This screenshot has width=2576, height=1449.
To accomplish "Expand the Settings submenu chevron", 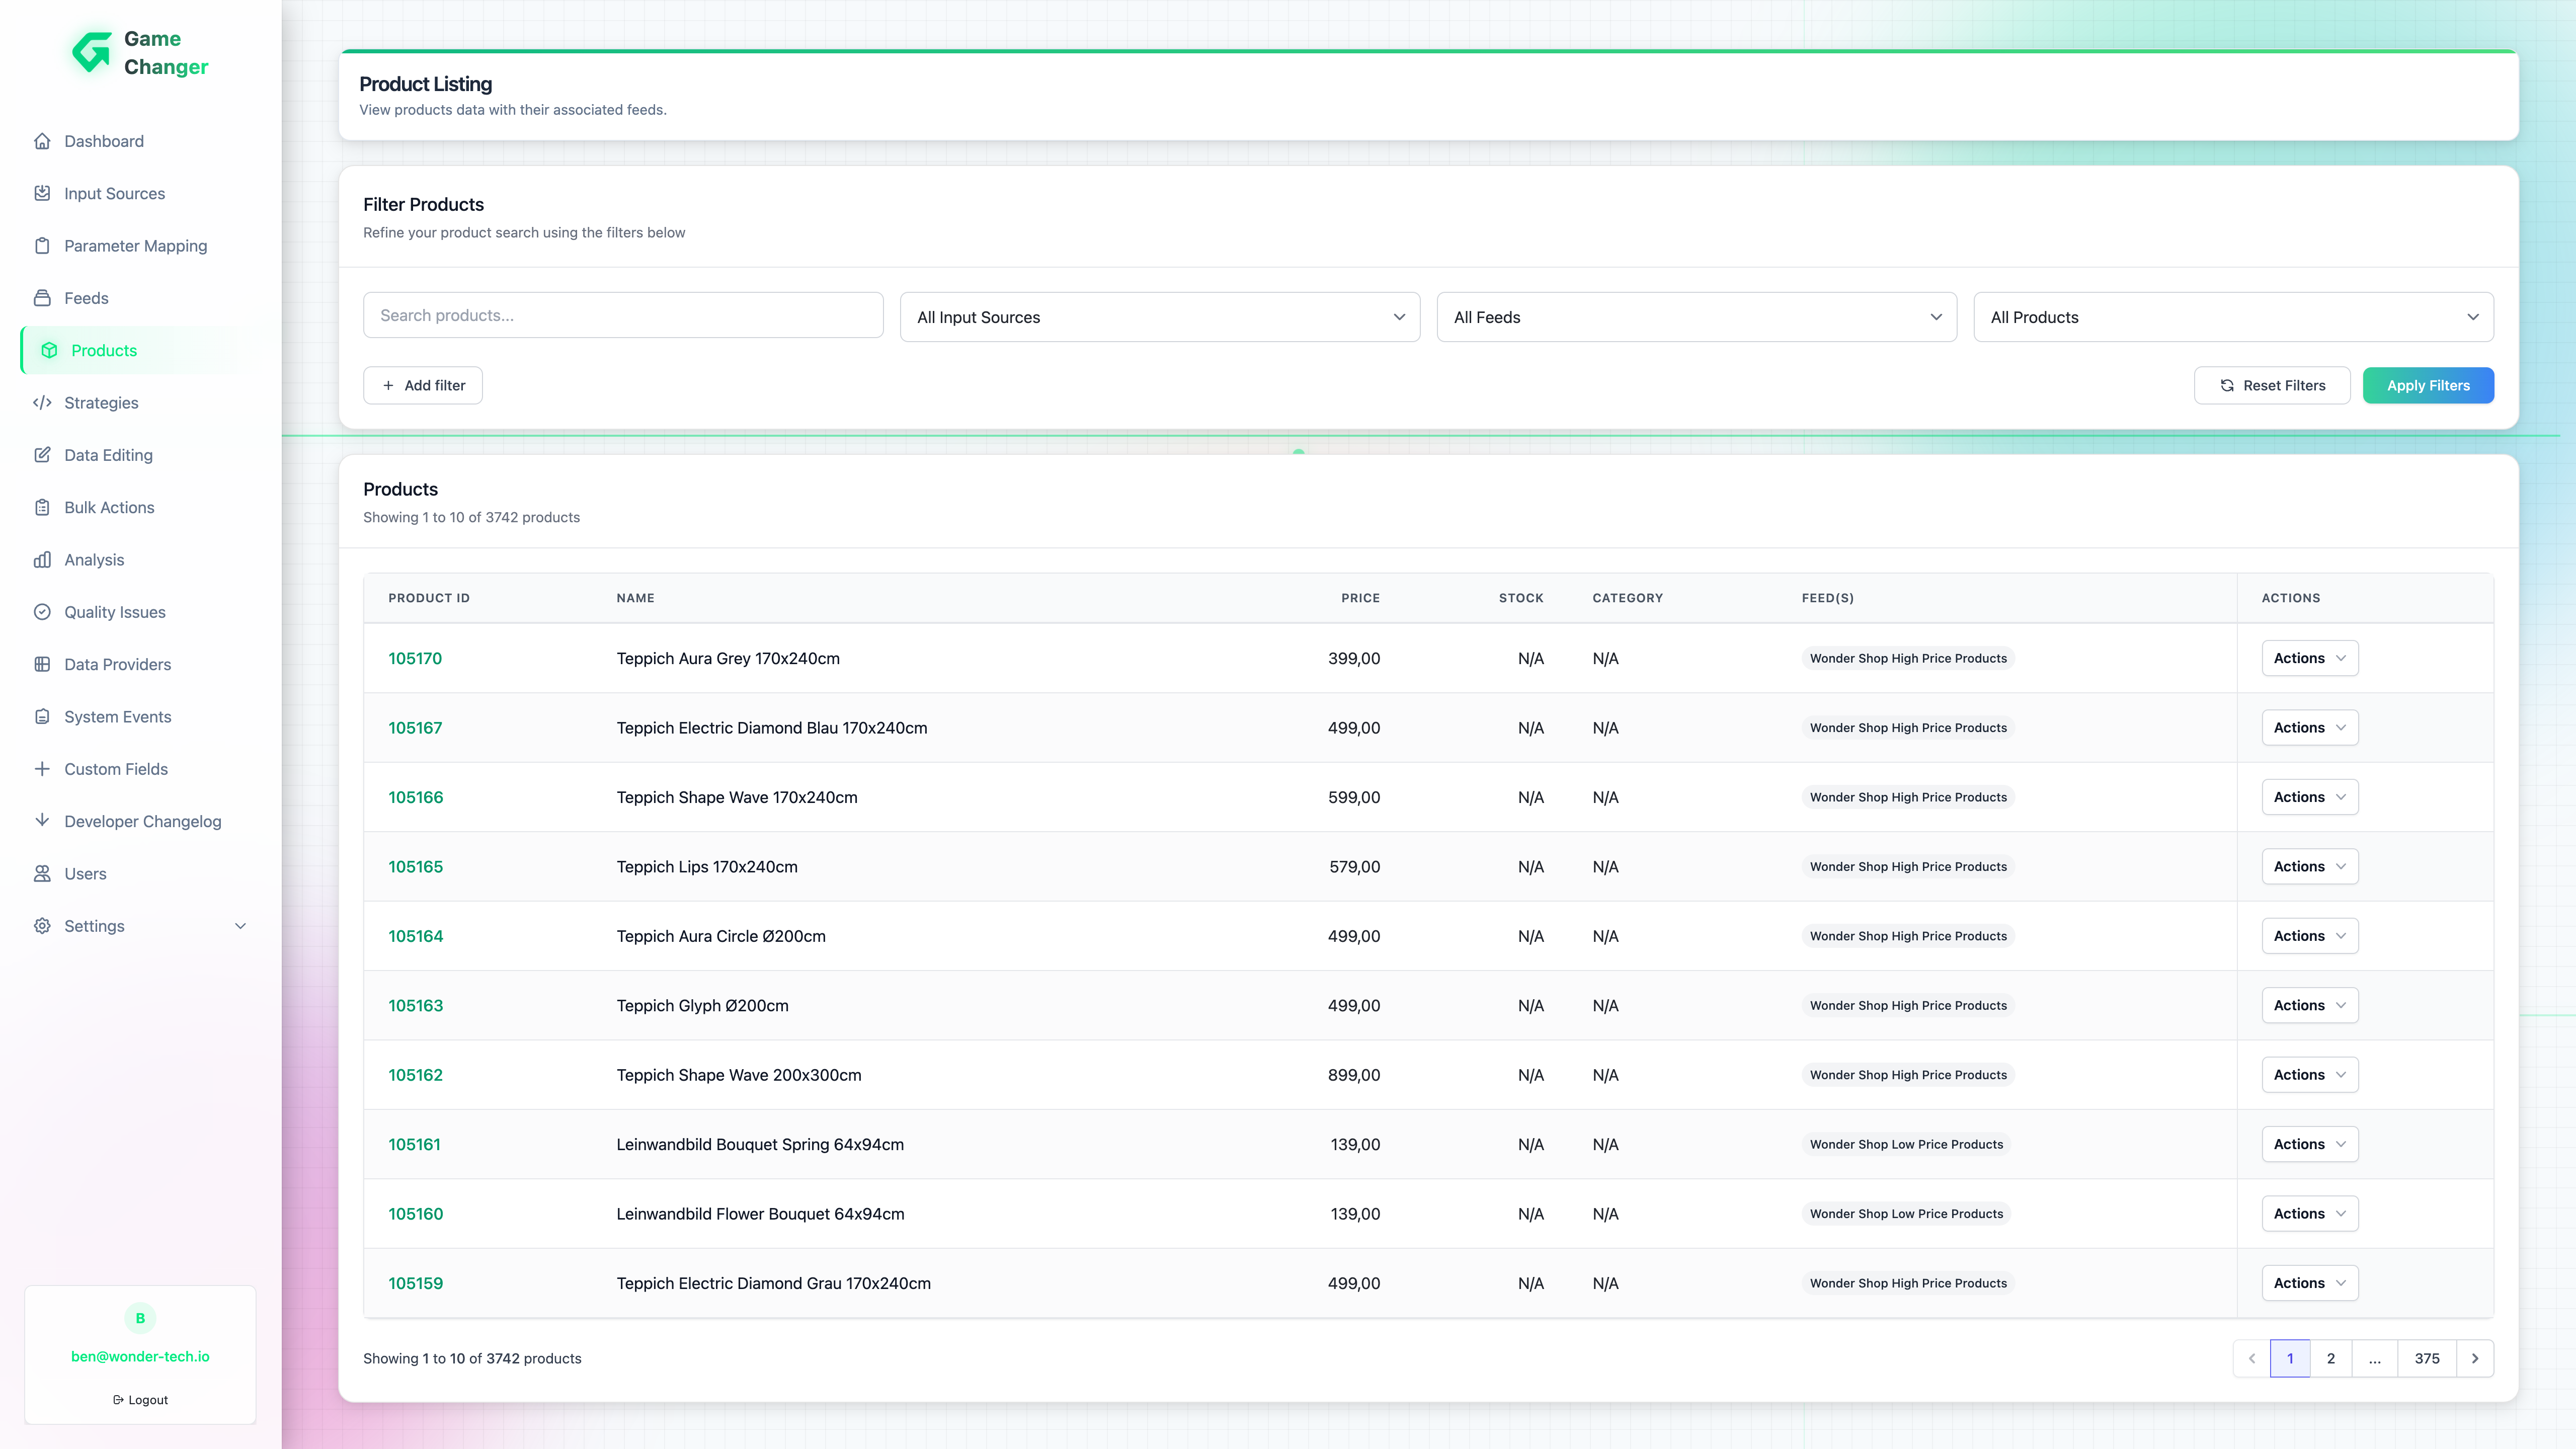I will [x=240, y=926].
